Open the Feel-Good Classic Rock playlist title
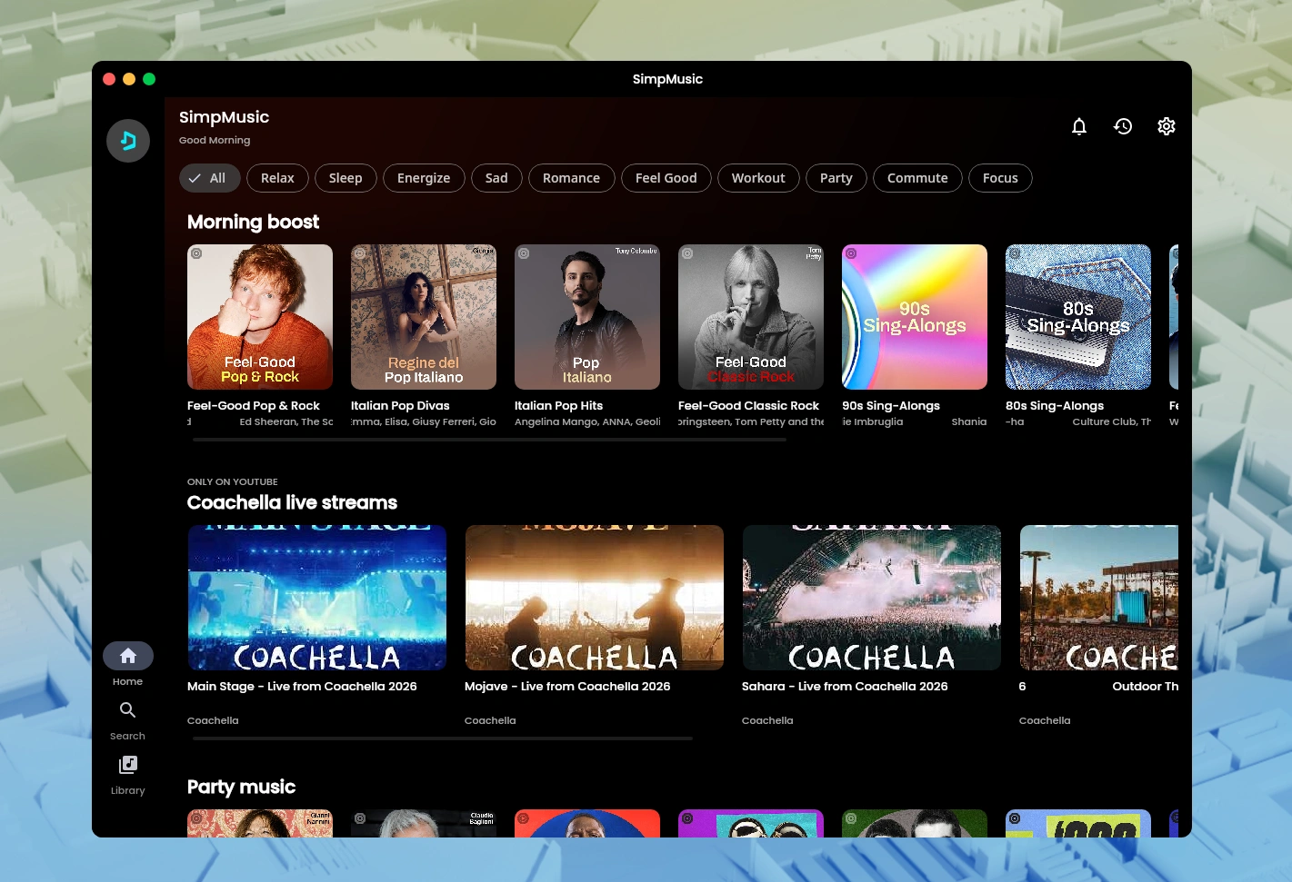The height and width of the screenshot is (882, 1292). click(x=748, y=406)
